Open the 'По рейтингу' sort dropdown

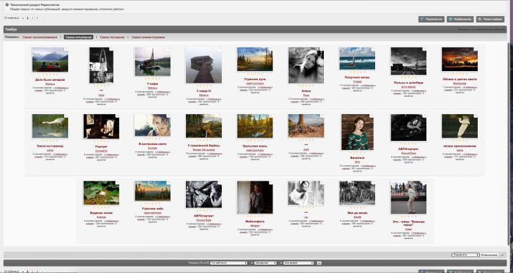[x=229, y=263]
